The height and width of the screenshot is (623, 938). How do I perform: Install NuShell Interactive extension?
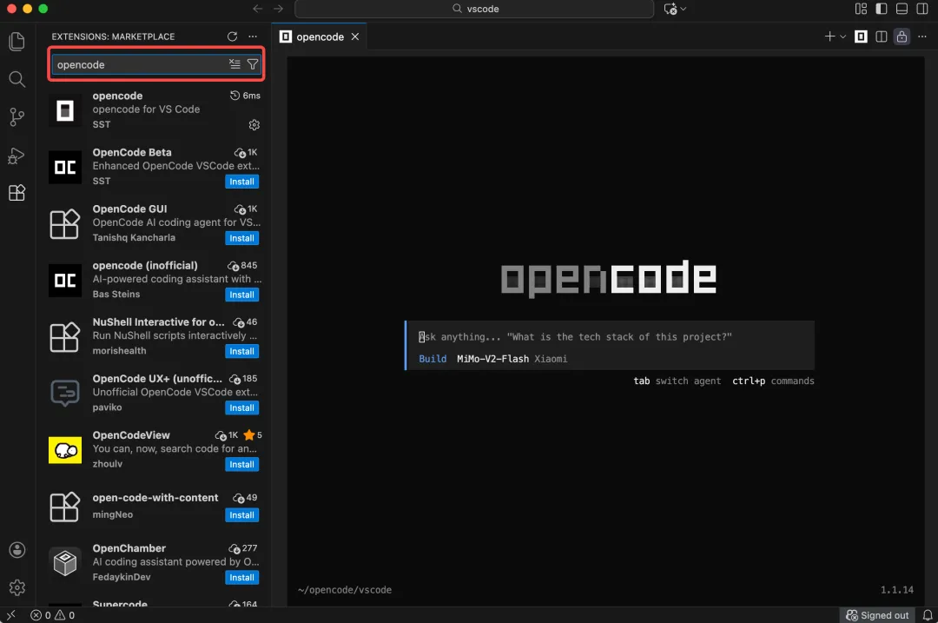point(241,351)
